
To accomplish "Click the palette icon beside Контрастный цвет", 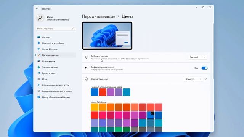I will pos(87,79).
